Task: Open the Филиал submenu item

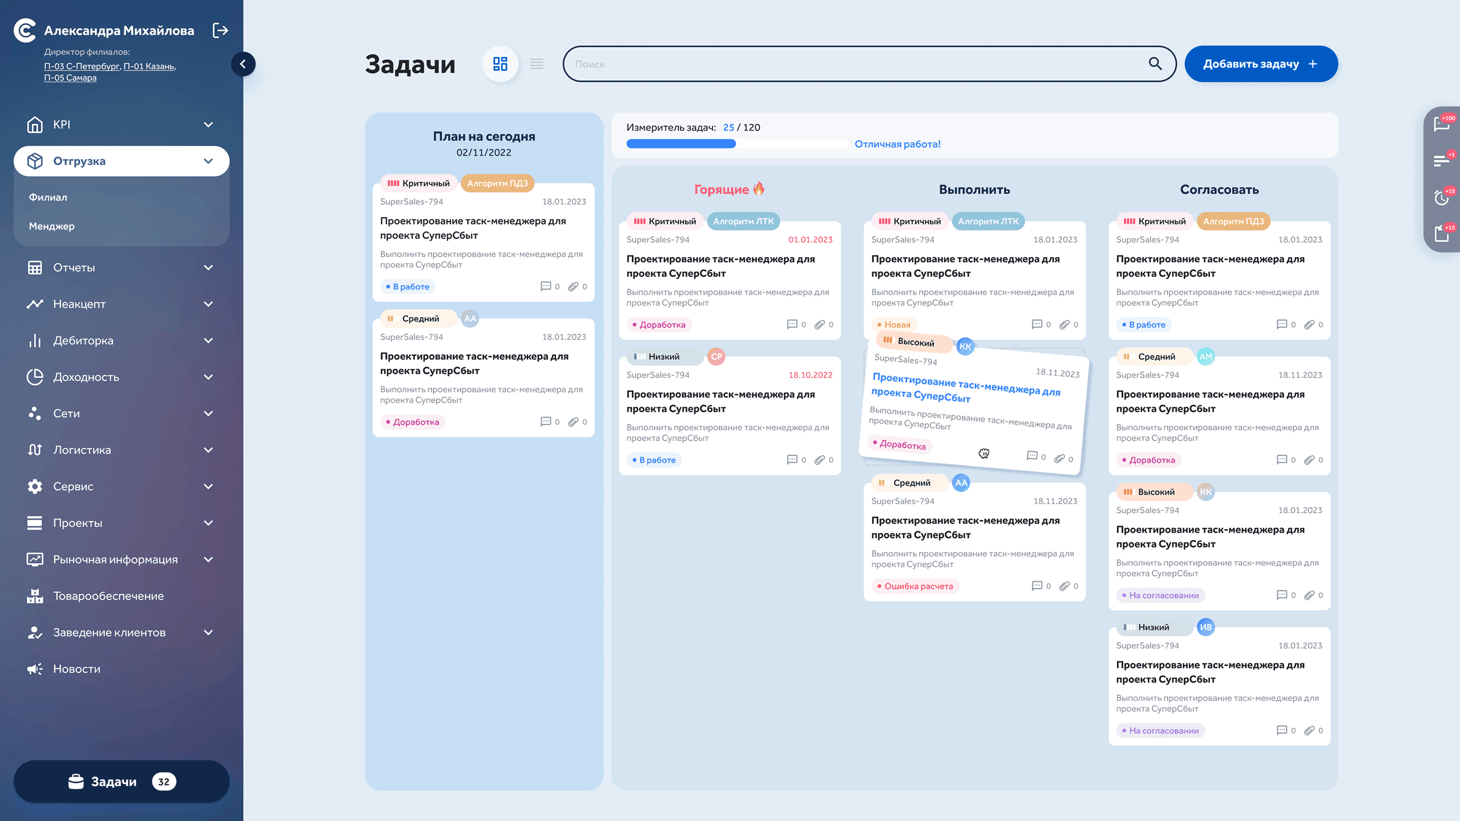Action: click(x=48, y=197)
